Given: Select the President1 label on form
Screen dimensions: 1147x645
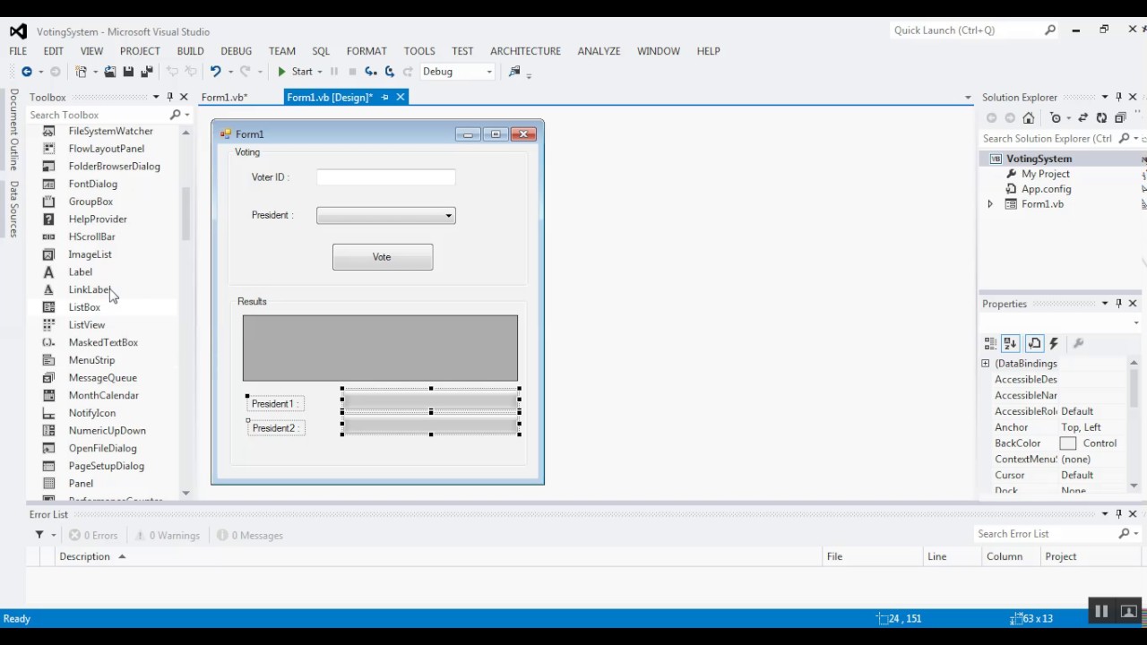Looking at the screenshot, I should point(275,404).
